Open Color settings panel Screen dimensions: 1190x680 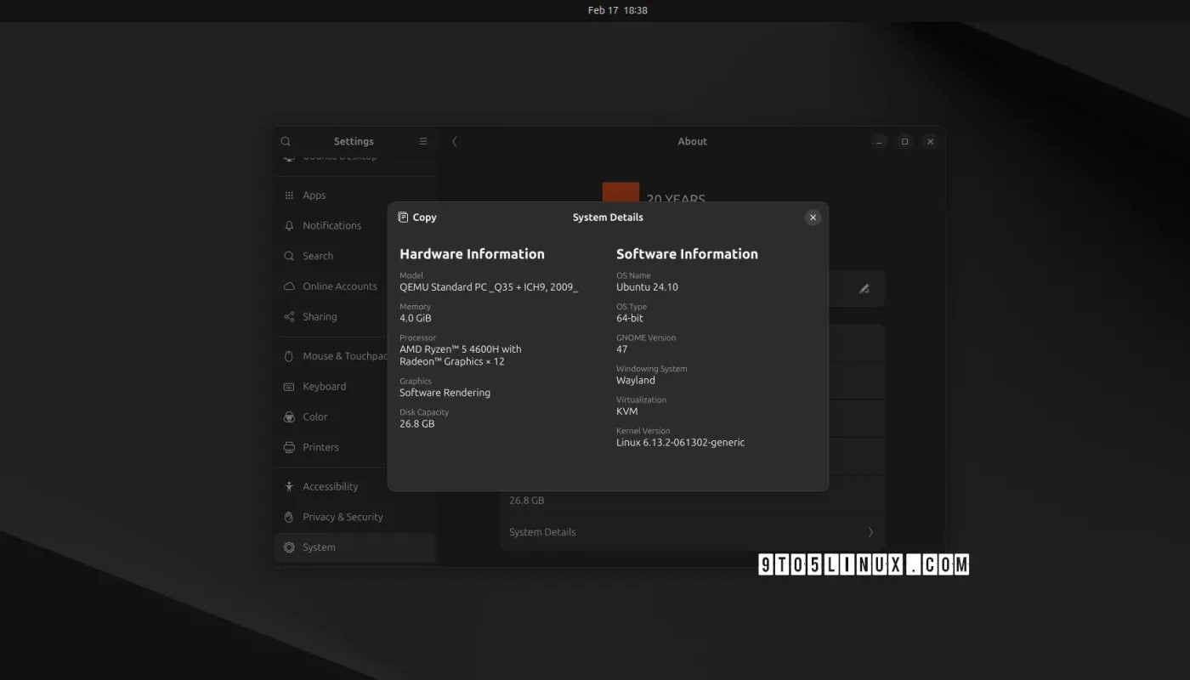click(354, 417)
